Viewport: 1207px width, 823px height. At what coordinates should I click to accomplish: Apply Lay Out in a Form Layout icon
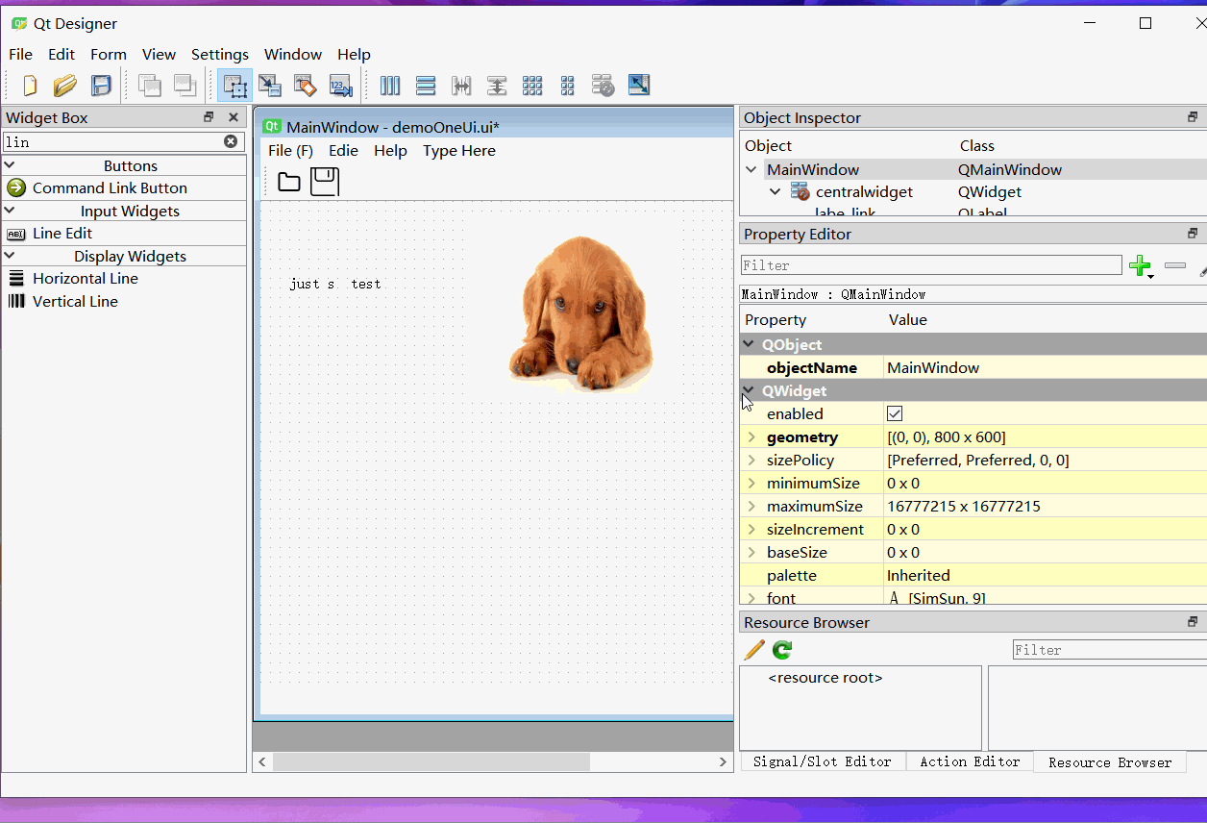click(x=568, y=86)
